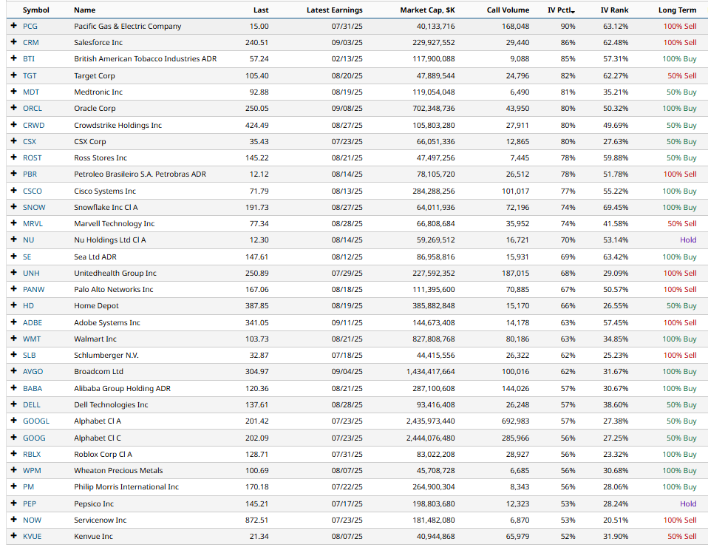
Task: Open the MDT symbol link
Action: pos(31,92)
